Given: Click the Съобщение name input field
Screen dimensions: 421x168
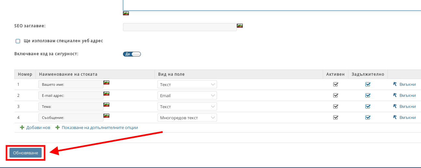Looking at the screenshot, I should (x=71, y=118).
